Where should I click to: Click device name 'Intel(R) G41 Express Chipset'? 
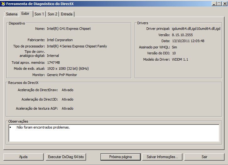[x=69, y=29]
